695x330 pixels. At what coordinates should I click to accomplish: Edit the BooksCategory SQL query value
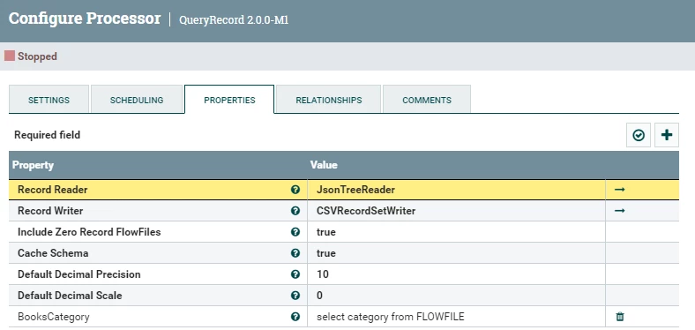tap(457, 317)
